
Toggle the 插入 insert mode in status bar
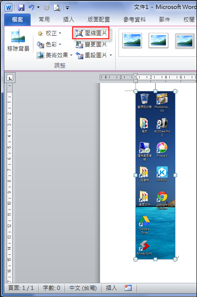click(x=111, y=288)
